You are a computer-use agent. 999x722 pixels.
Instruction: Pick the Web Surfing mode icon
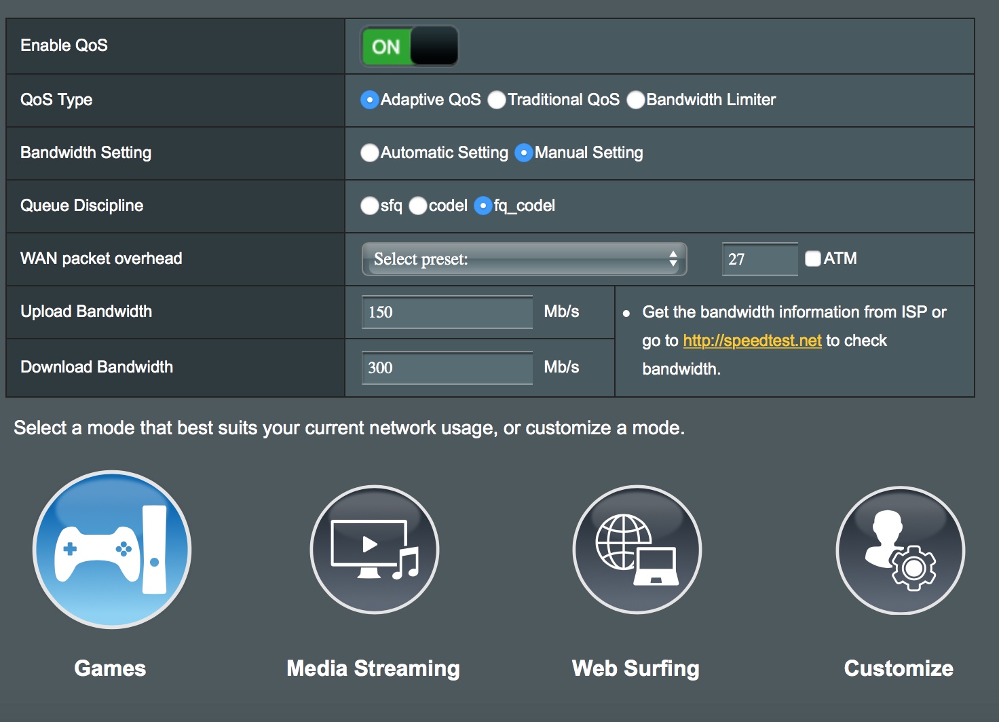click(x=637, y=550)
